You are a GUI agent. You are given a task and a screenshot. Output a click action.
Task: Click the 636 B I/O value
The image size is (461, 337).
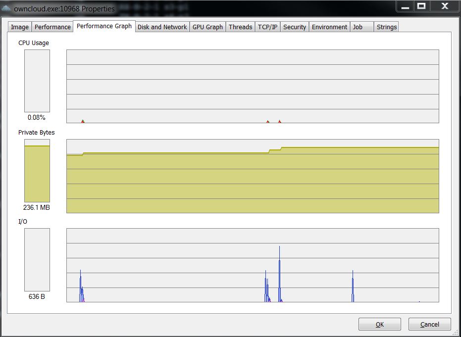tap(37, 296)
